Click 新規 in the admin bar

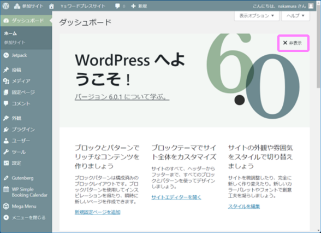pos(142,6)
